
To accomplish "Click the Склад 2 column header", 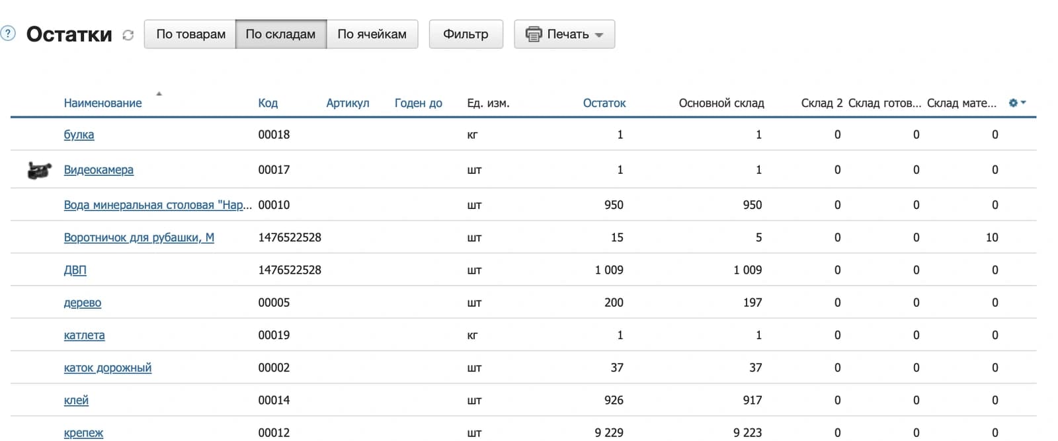I will click(x=822, y=103).
